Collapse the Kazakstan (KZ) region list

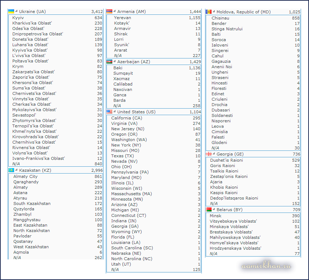click(x=17, y=170)
